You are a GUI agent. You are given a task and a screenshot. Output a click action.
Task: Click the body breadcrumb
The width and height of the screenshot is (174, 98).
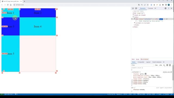pos(138,59)
